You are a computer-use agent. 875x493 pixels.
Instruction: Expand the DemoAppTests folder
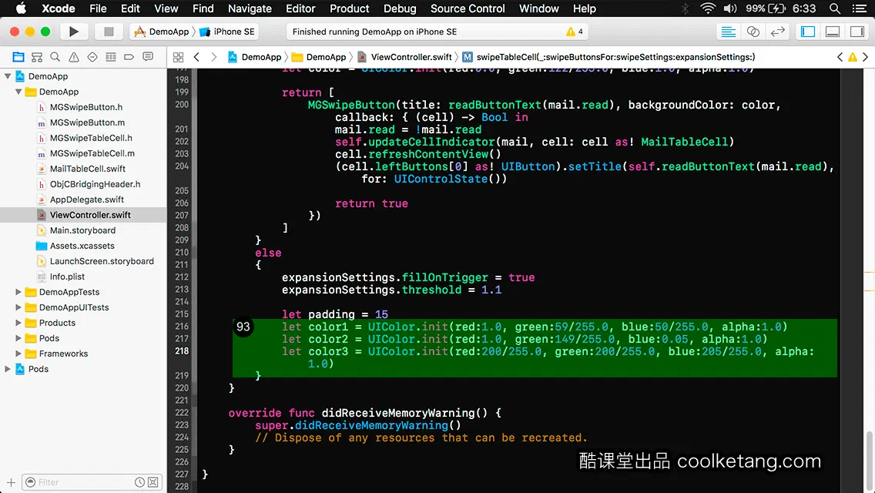pos(18,291)
